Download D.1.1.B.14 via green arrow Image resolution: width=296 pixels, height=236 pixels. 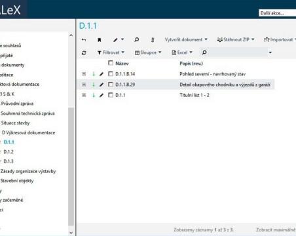(x=94, y=74)
